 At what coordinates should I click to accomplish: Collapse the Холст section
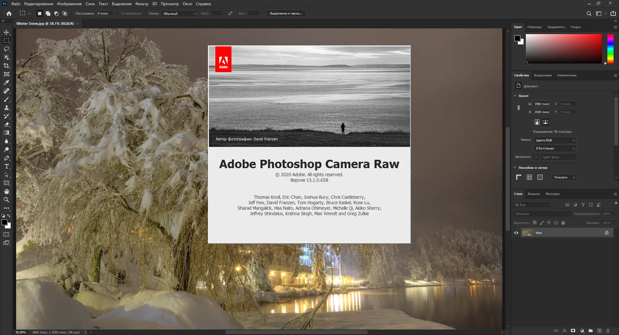[x=515, y=96]
